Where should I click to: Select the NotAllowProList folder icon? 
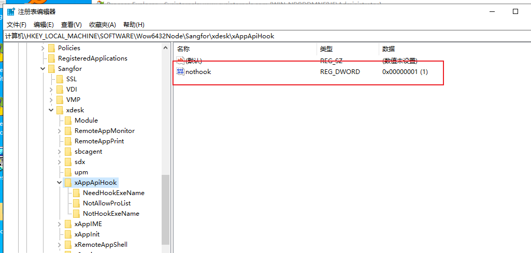coord(76,203)
